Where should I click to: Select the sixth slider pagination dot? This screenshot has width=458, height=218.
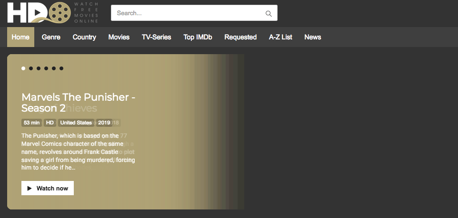pyautogui.click(x=61, y=68)
